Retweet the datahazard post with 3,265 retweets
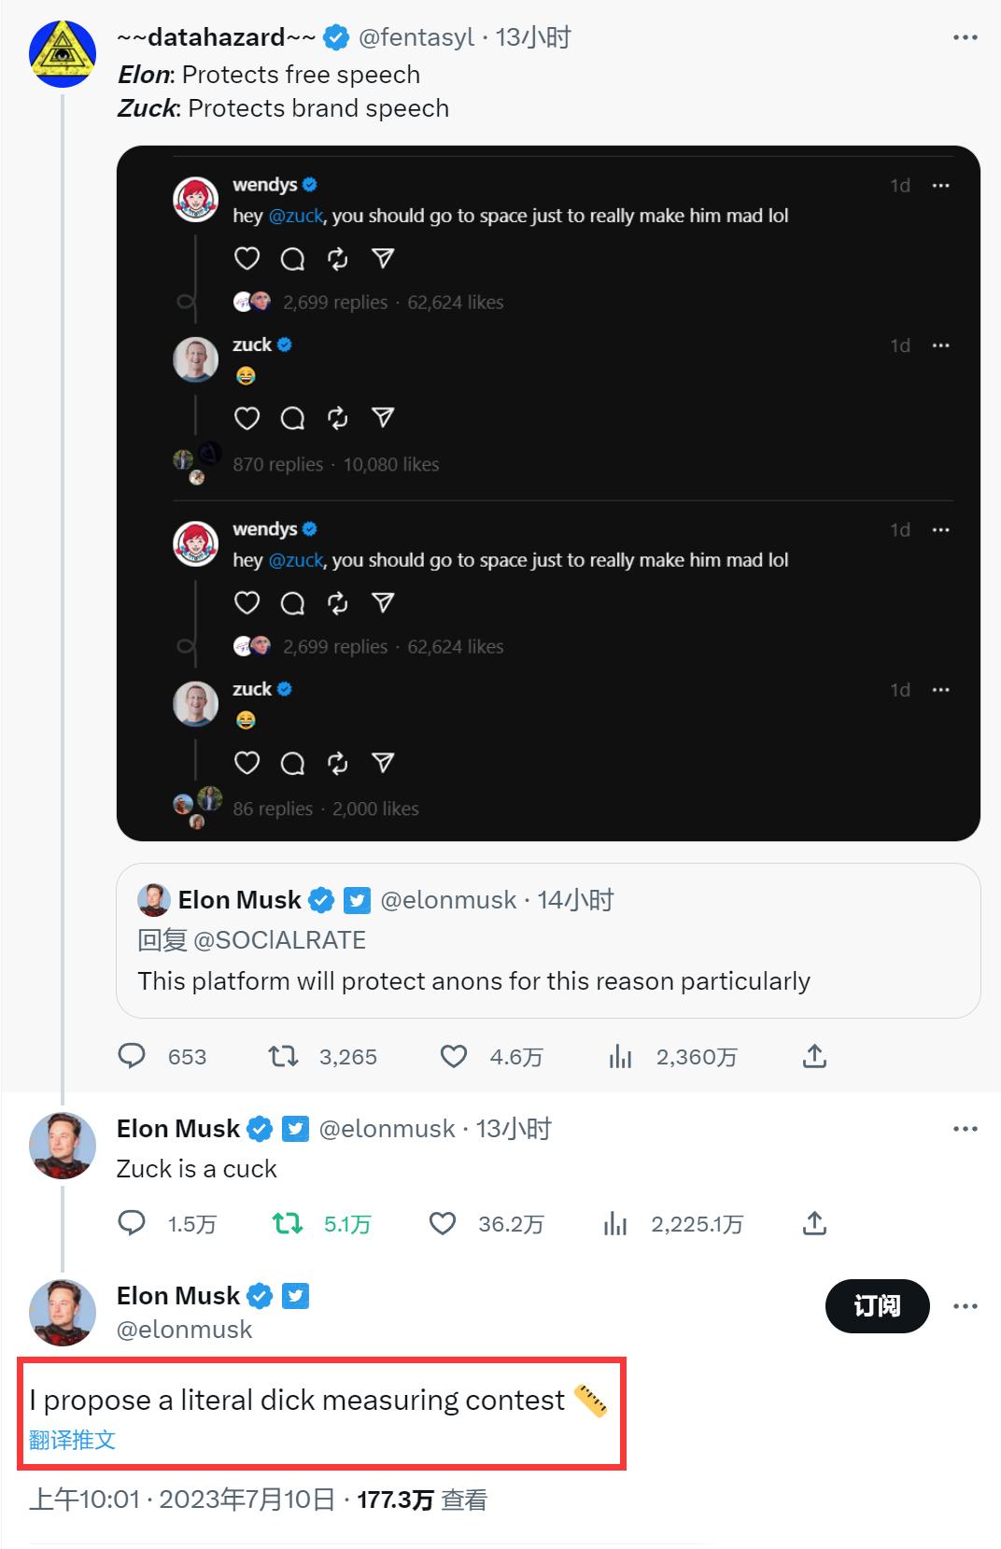 click(x=283, y=1056)
